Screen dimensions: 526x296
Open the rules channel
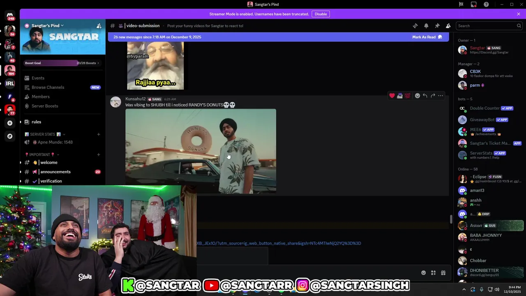pyautogui.click(x=62, y=122)
